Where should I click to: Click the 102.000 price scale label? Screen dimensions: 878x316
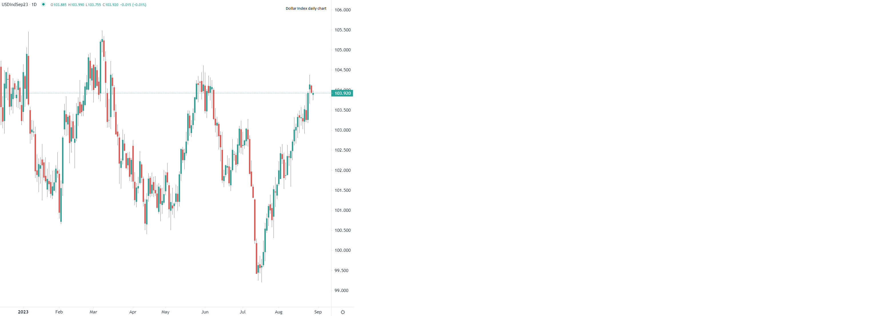[x=343, y=170]
